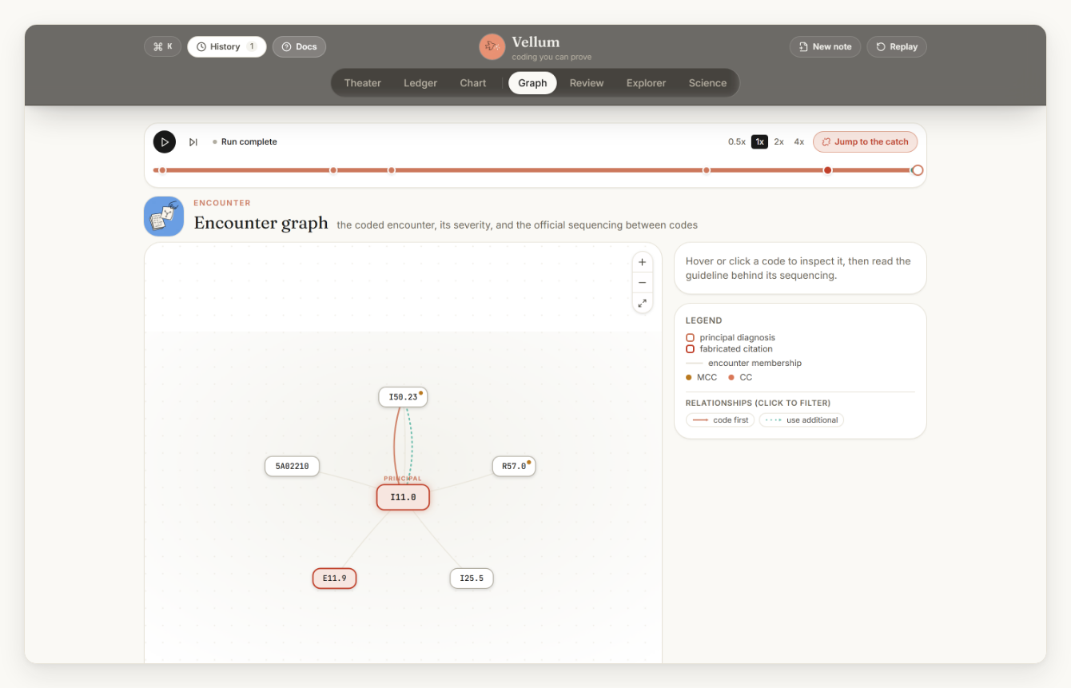Open the Docs button
1071x688 pixels.
[299, 47]
